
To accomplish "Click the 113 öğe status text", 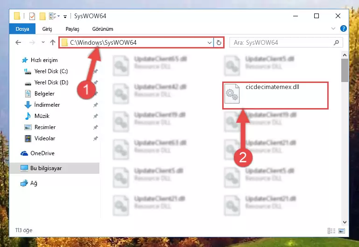I will [x=24, y=230].
